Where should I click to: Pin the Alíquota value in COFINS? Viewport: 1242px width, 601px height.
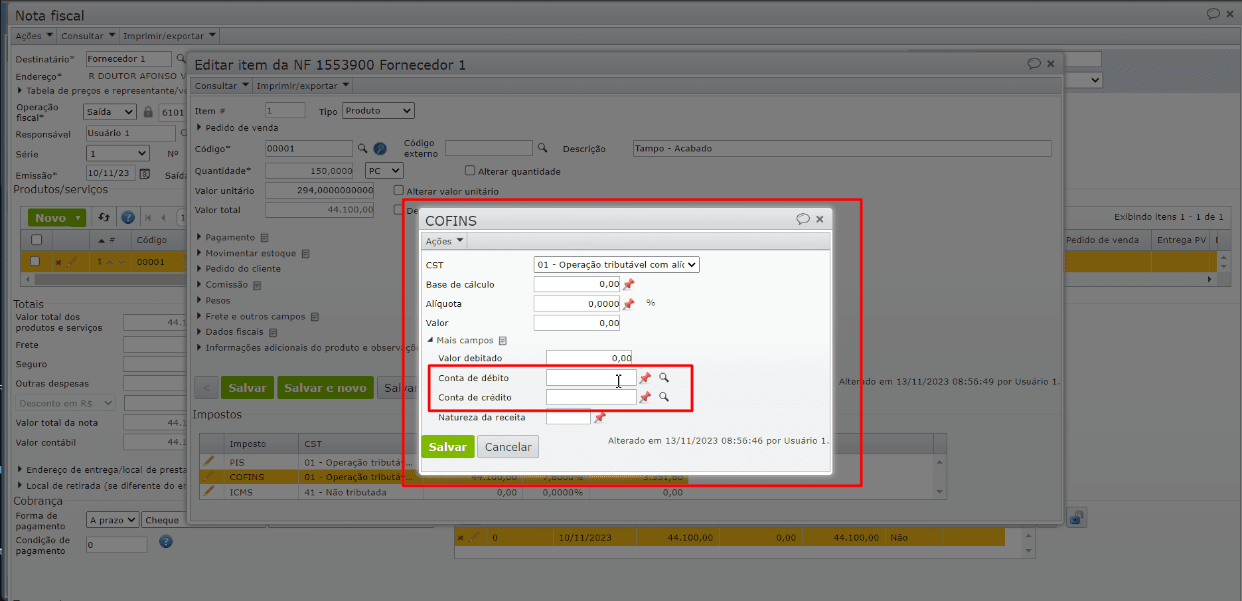(x=629, y=303)
